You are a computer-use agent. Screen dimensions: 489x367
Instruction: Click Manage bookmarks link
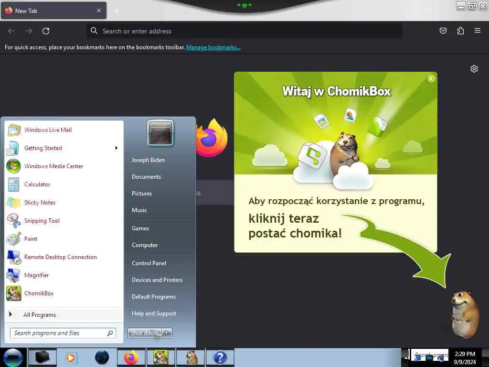point(213,47)
